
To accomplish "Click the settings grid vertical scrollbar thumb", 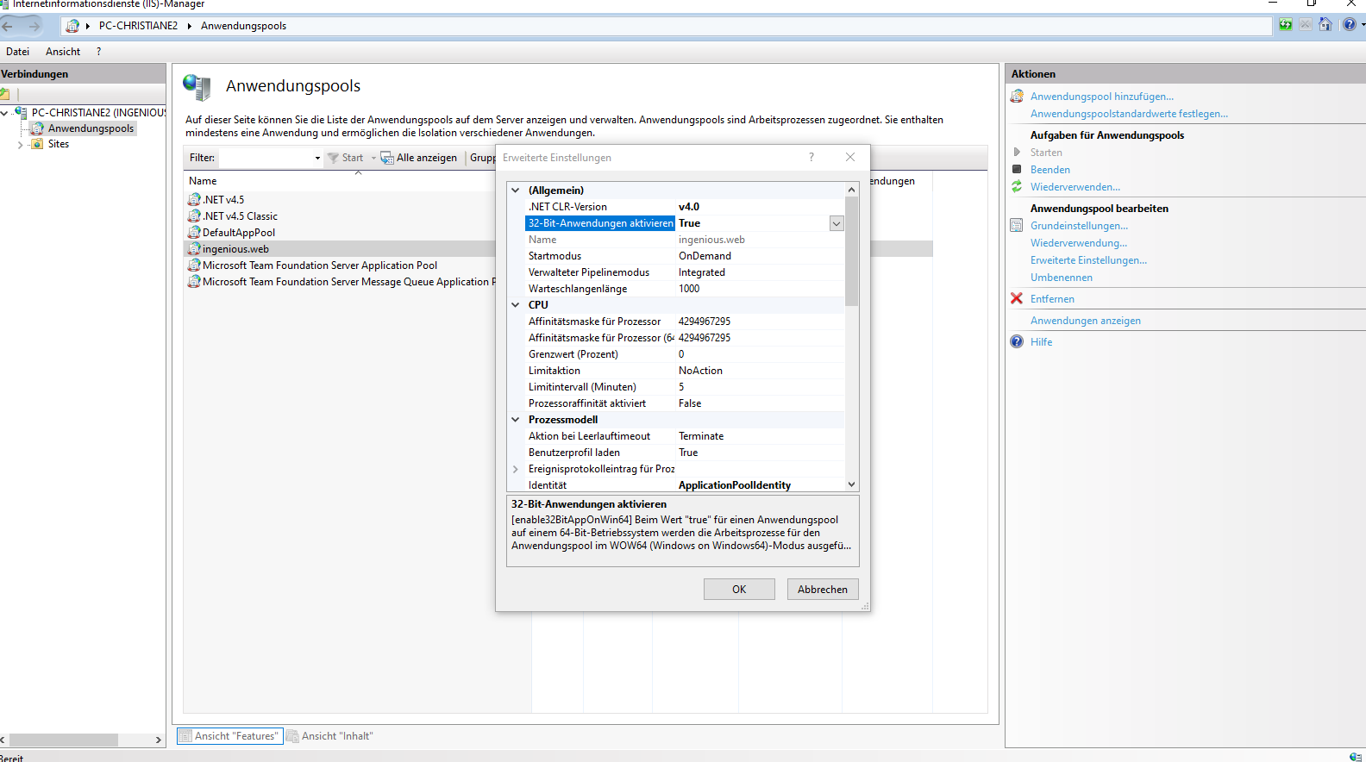I will pyautogui.click(x=851, y=252).
